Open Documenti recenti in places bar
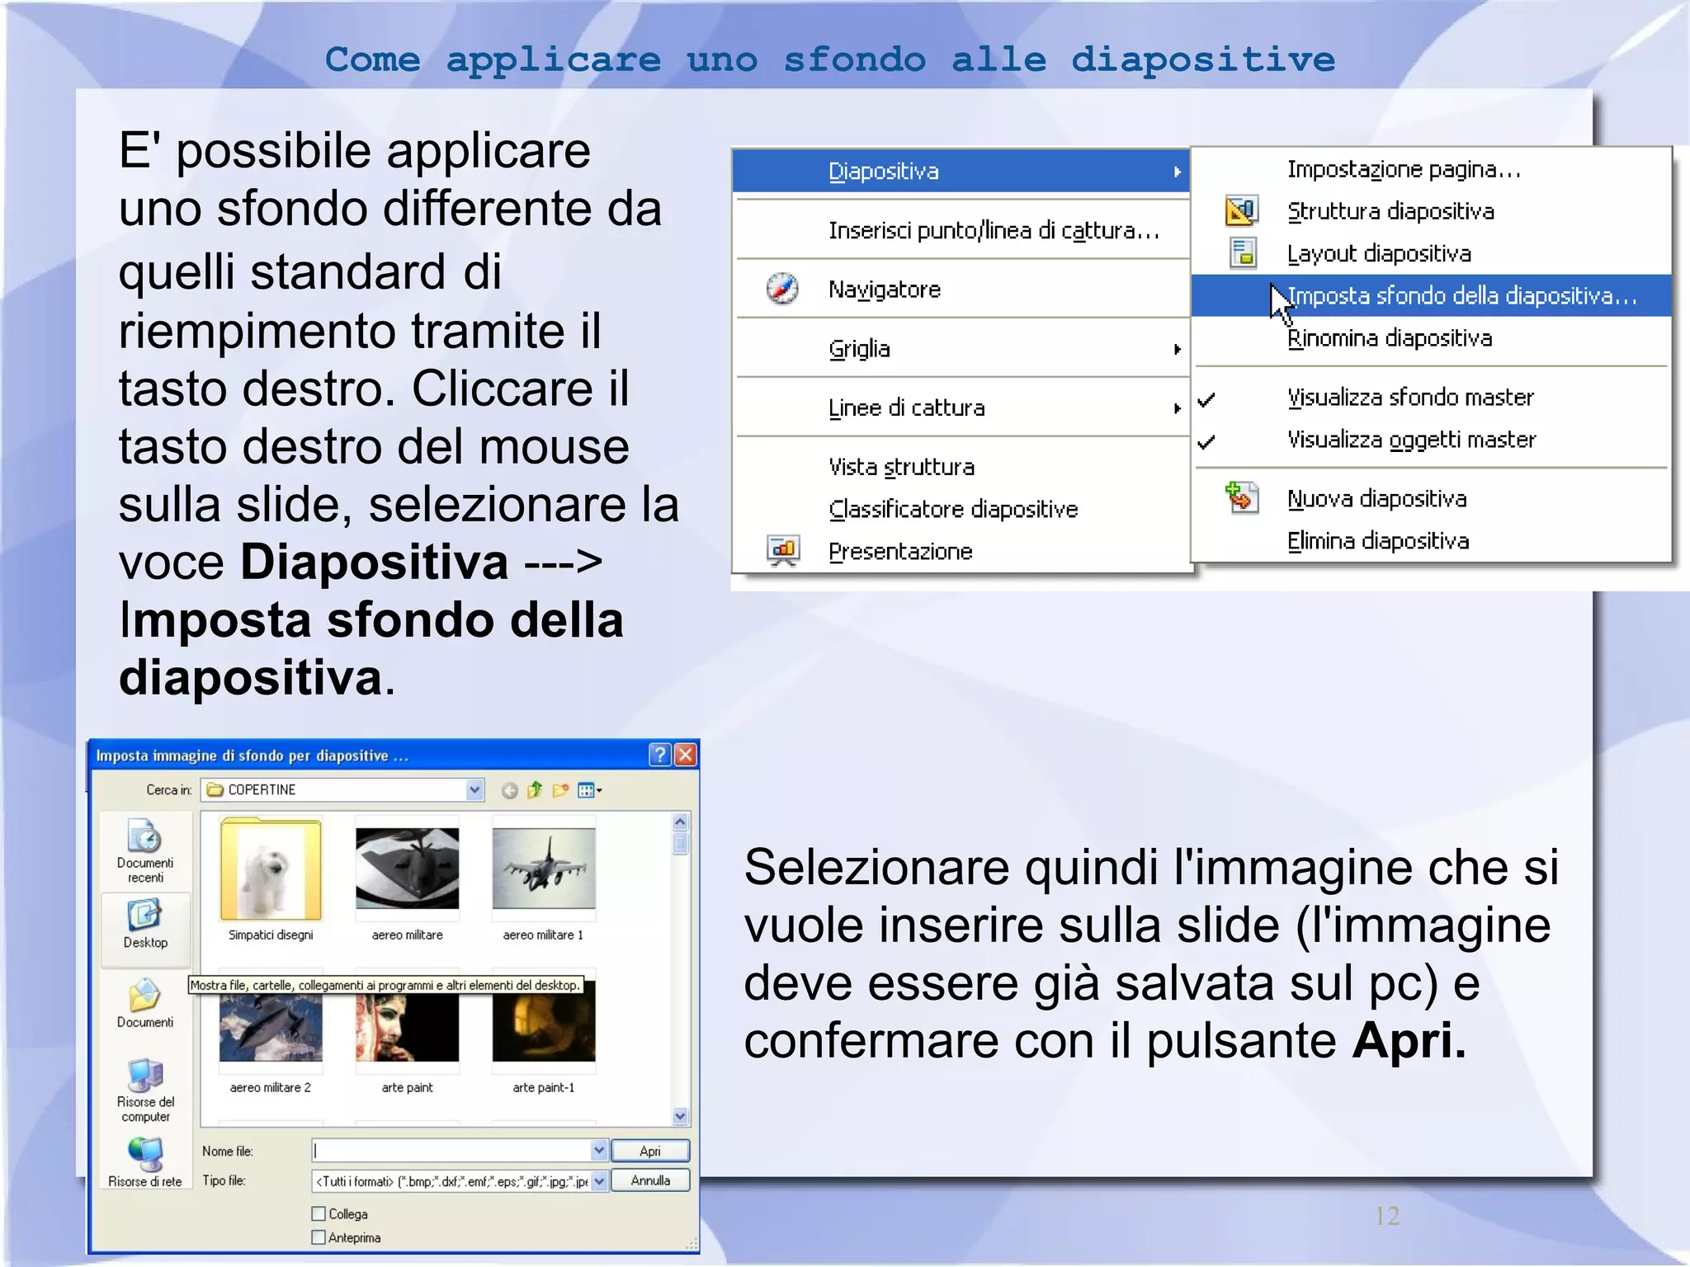Viewport: 1690px width, 1267px height. 145,850
